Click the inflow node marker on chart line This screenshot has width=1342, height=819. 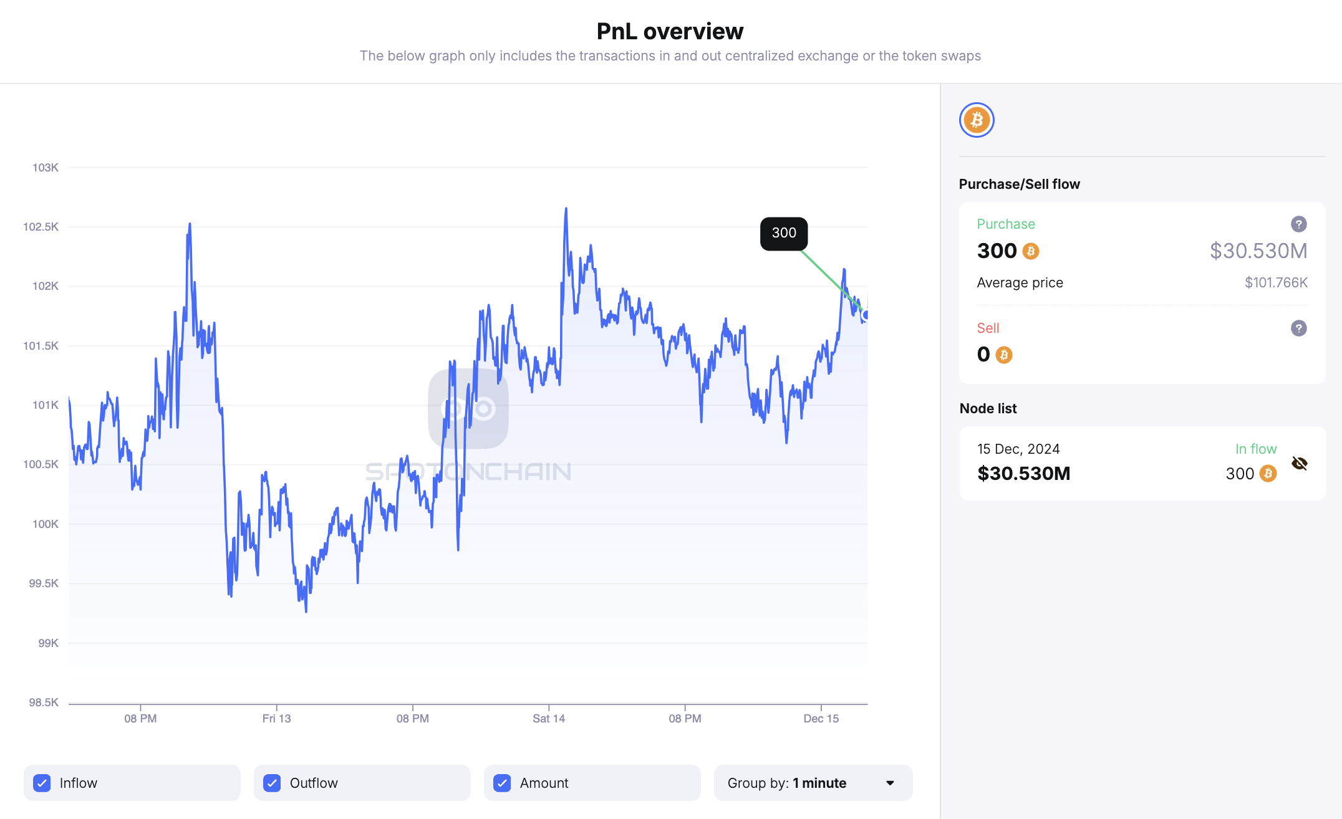pos(866,315)
